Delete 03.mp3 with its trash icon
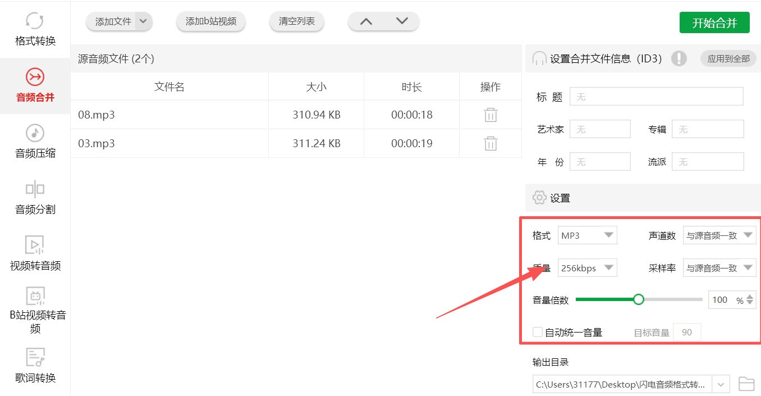761x396 pixels. pyautogui.click(x=490, y=143)
